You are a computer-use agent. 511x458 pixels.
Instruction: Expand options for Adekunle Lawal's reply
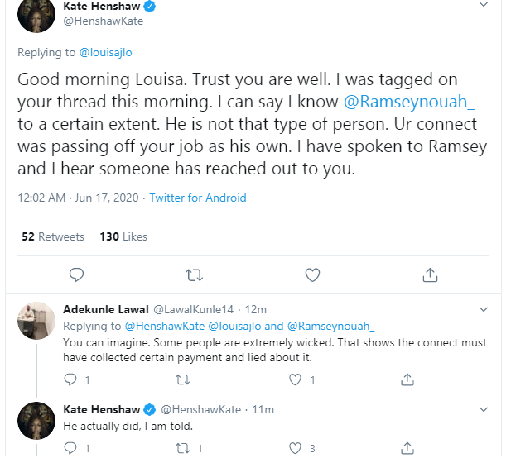484,310
